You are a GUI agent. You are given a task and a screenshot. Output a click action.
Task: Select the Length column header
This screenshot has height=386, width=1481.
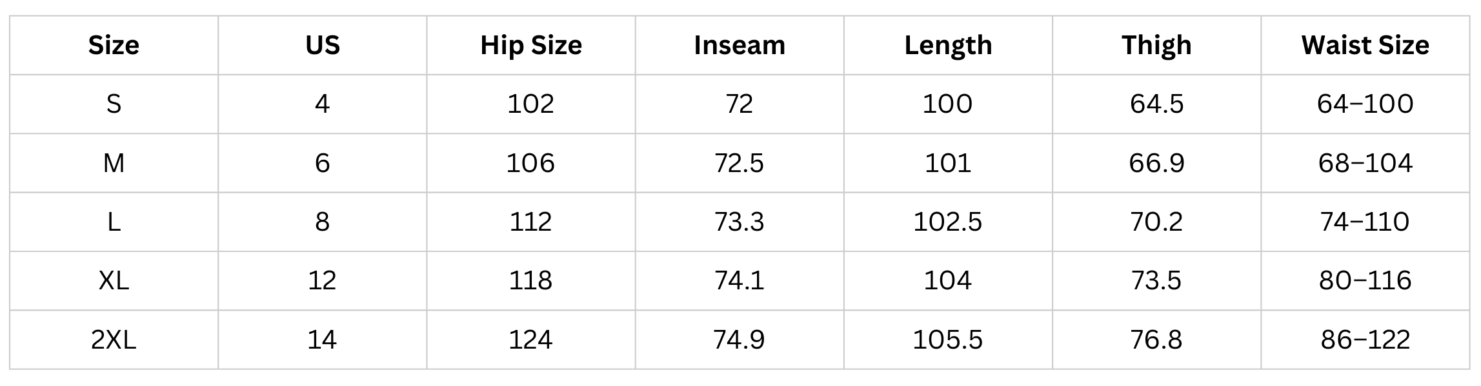pos(948,45)
